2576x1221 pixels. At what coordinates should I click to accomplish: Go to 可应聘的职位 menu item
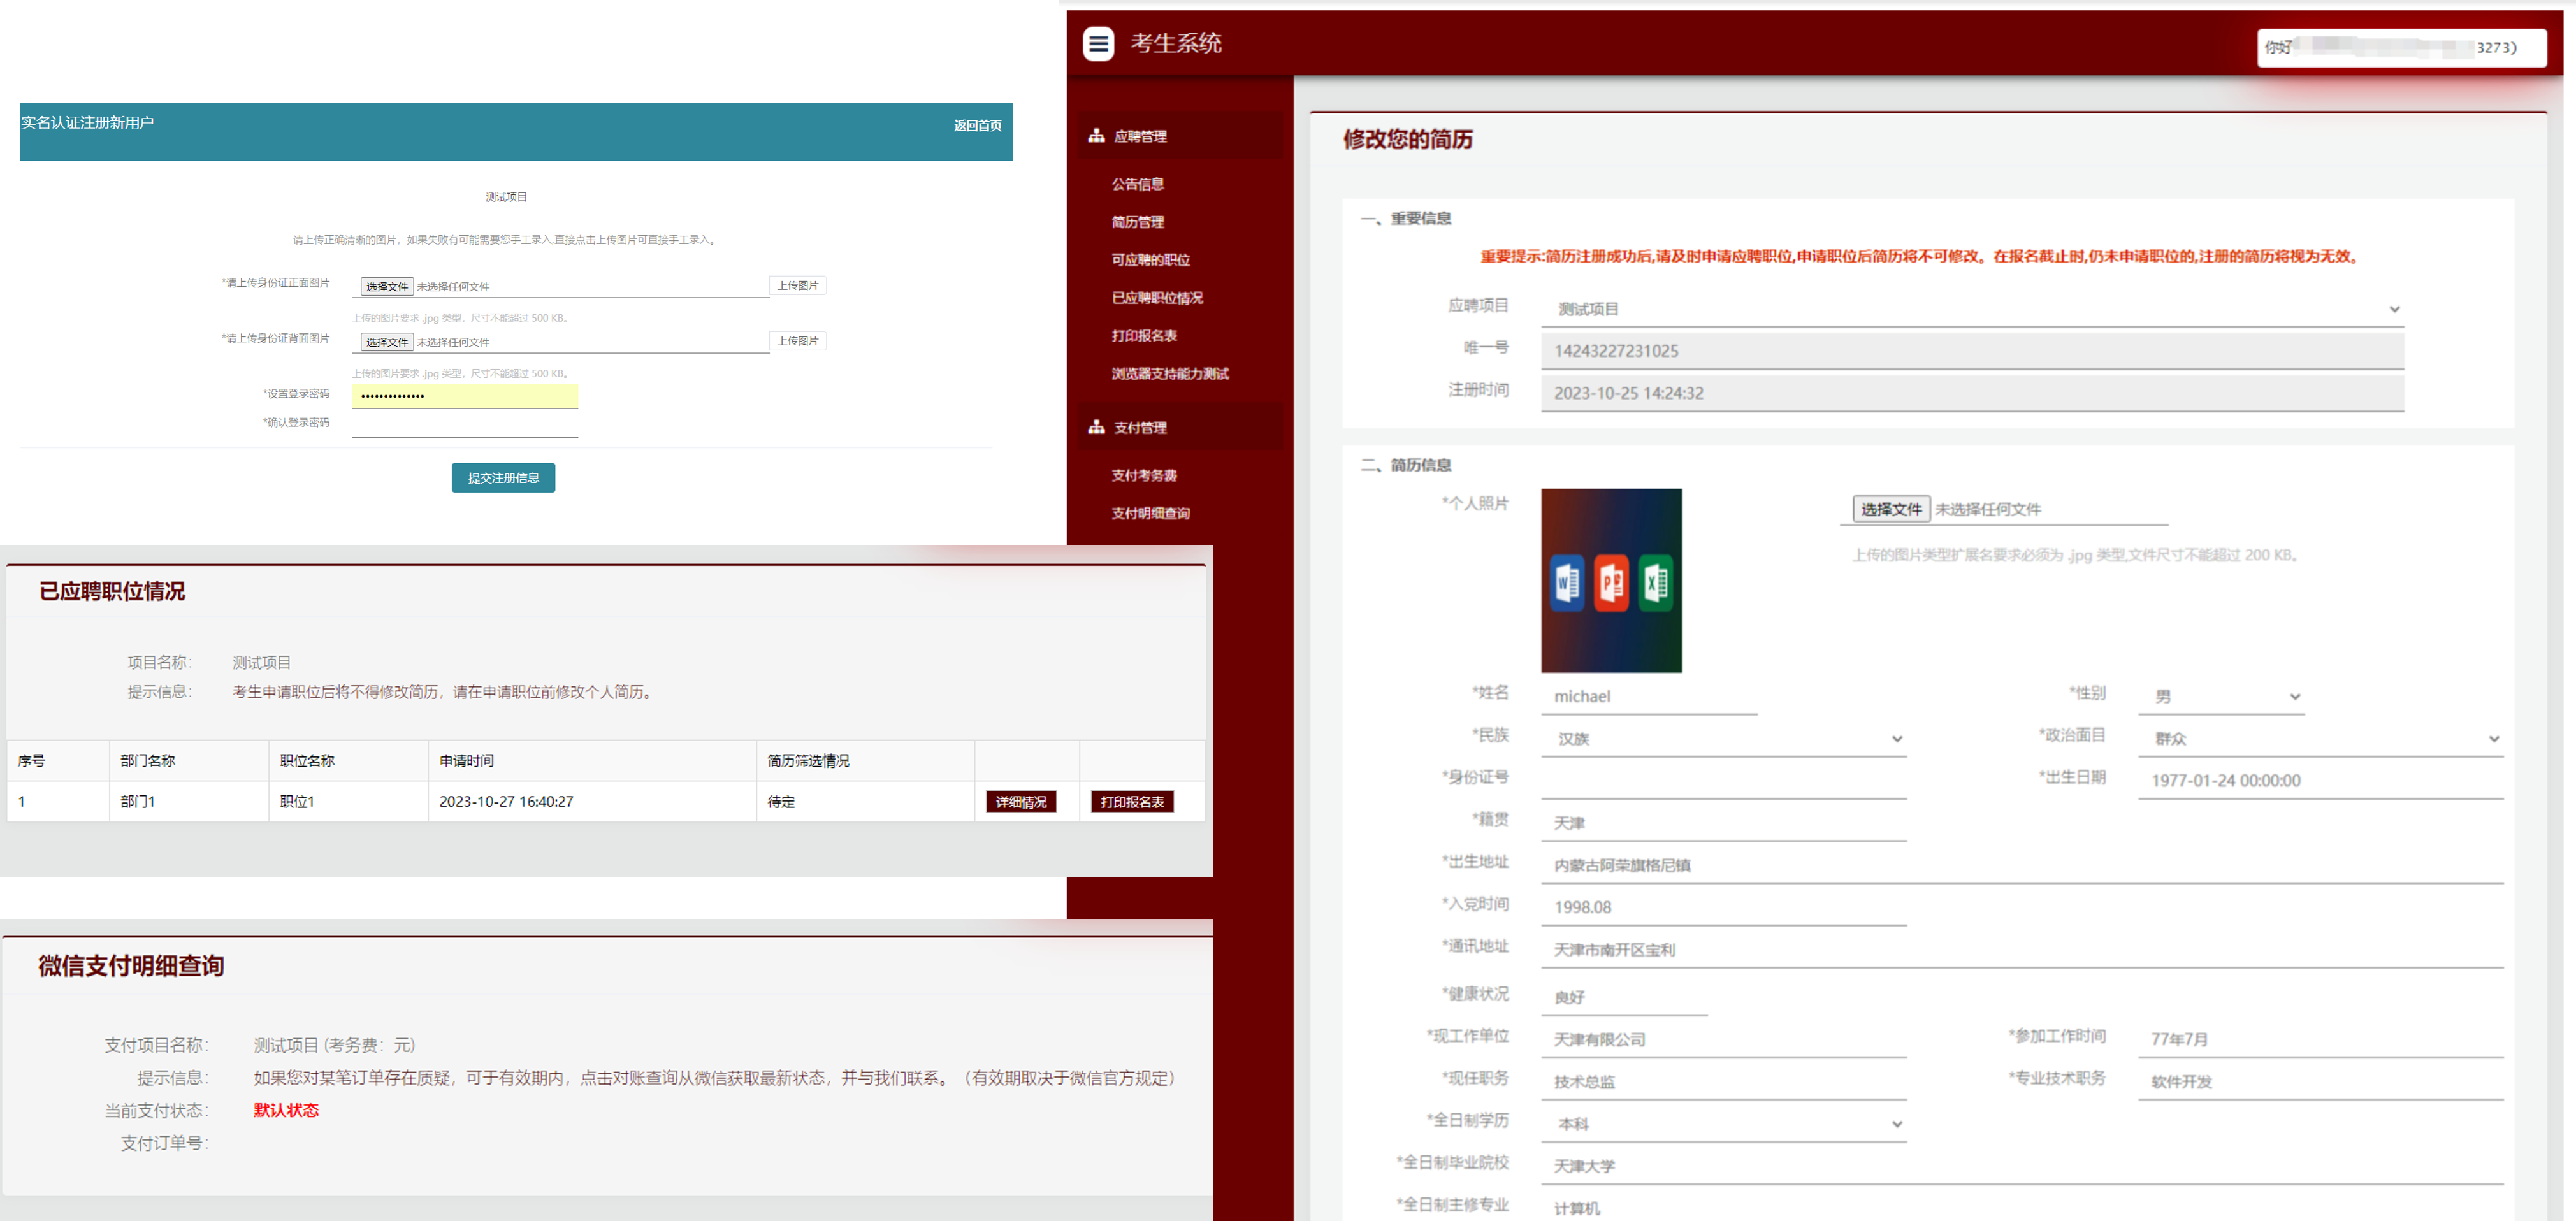coord(1150,260)
